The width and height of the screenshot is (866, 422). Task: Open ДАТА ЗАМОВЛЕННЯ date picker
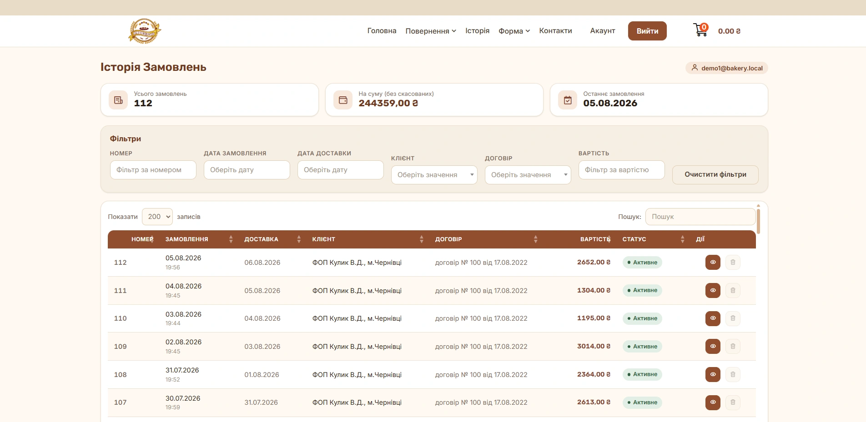(247, 170)
